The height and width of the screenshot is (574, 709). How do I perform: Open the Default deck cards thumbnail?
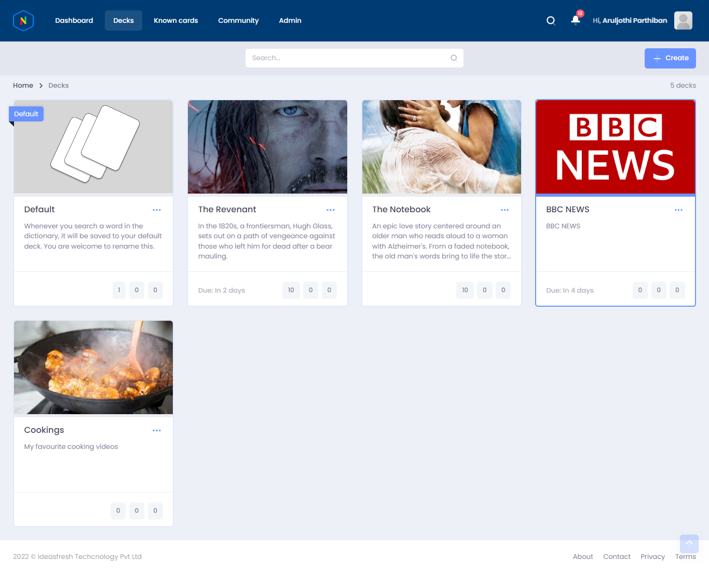tap(93, 147)
